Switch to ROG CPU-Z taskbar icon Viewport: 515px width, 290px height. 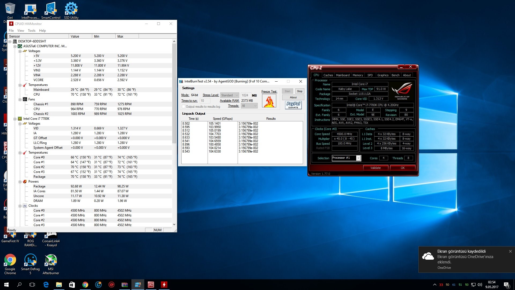[151, 285]
